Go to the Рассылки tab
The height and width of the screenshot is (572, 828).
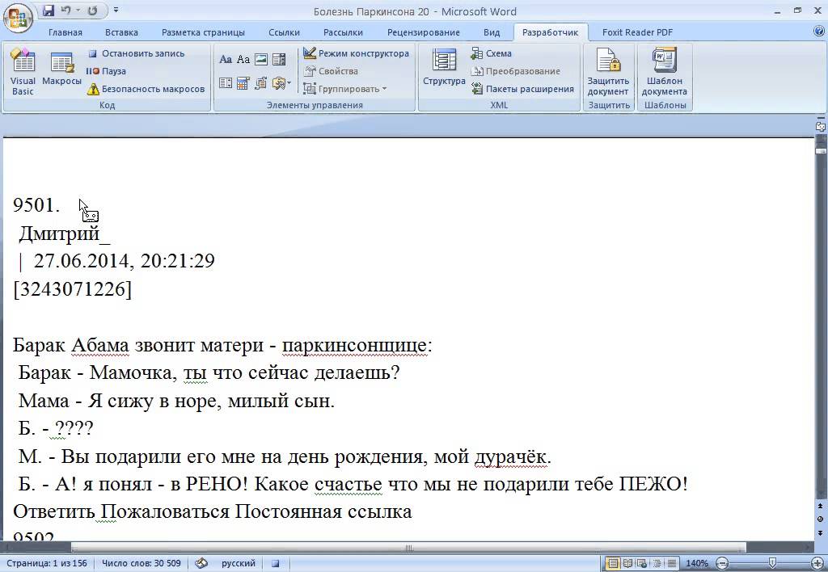point(343,32)
